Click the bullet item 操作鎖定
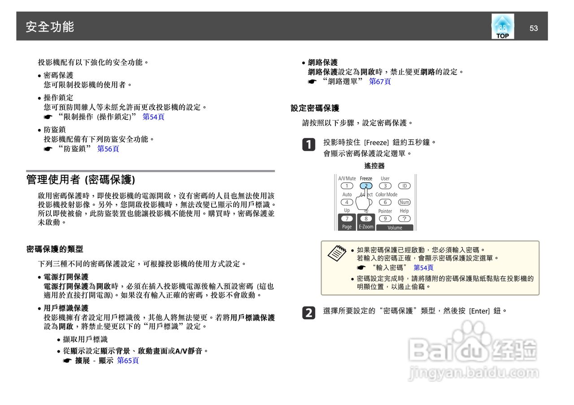 [x=58, y=98]
